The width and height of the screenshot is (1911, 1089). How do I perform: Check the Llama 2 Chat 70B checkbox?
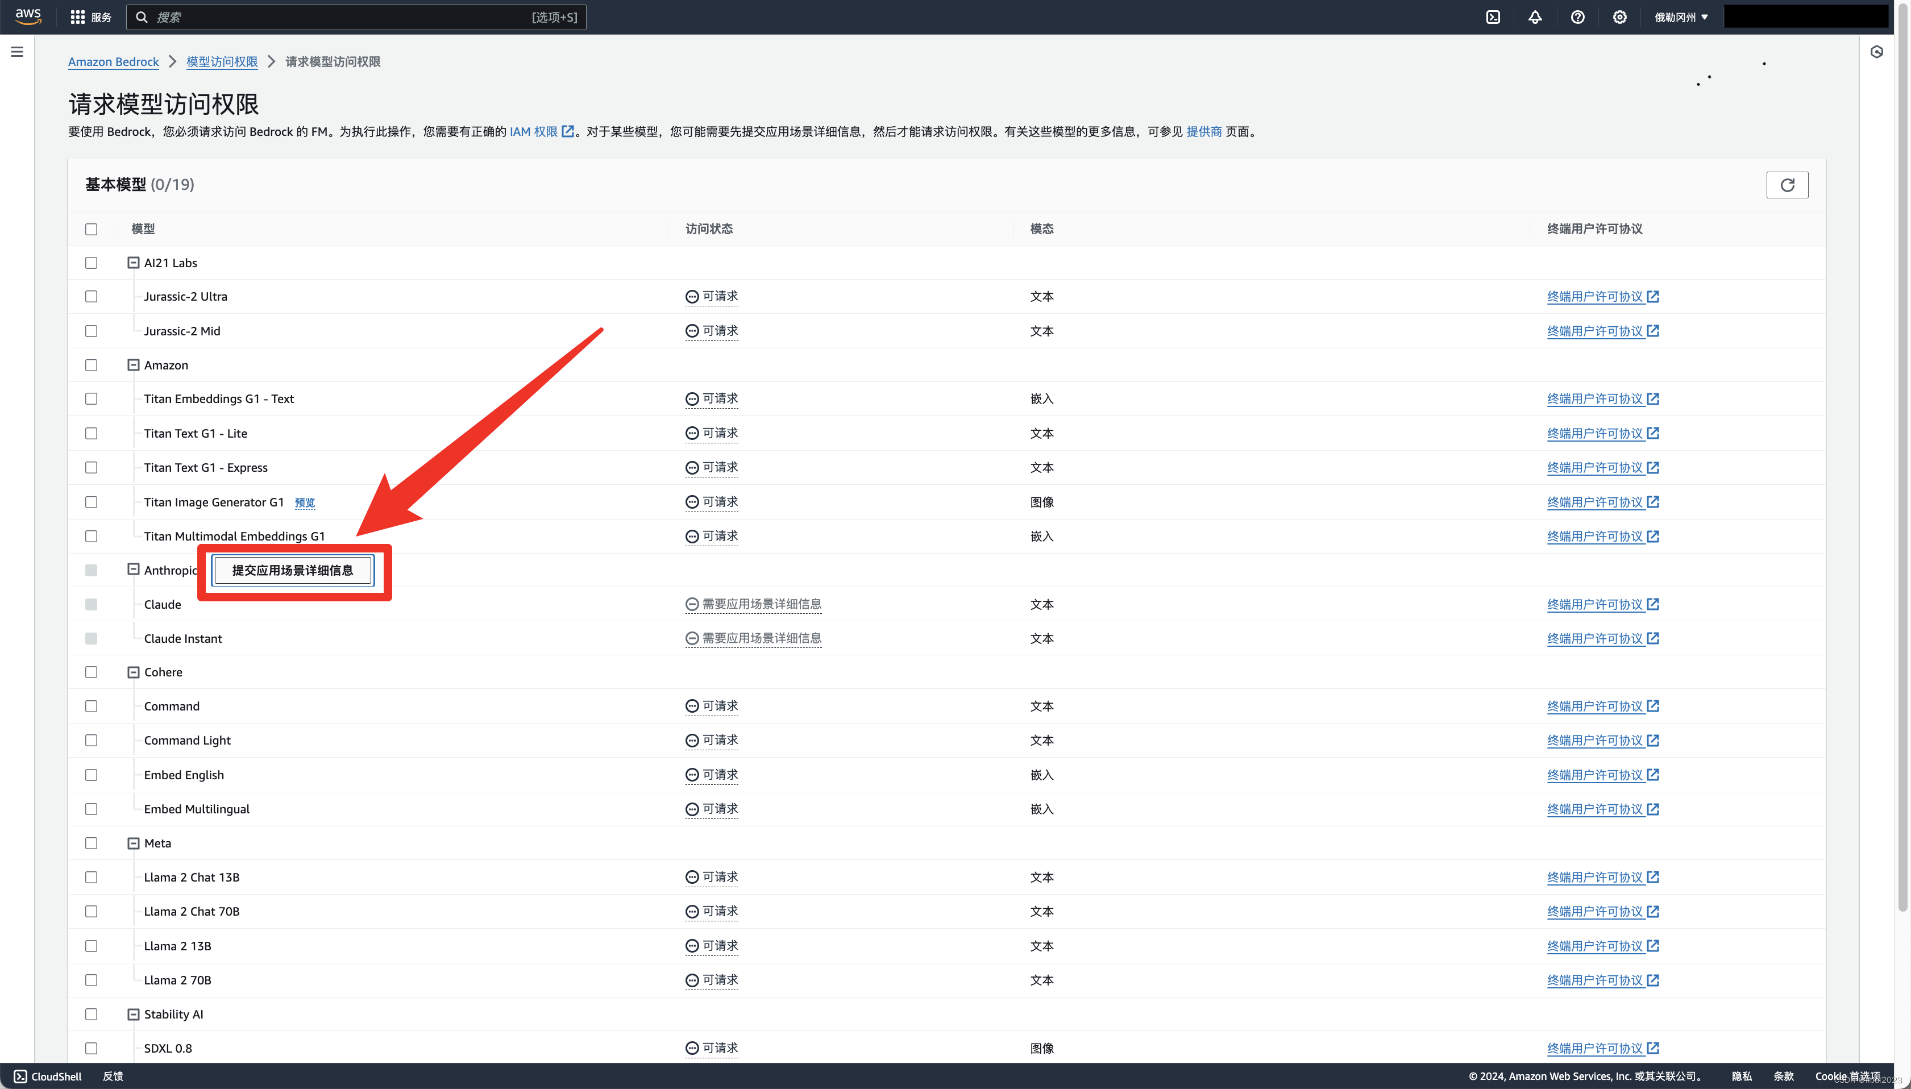(x=92, y=912)
